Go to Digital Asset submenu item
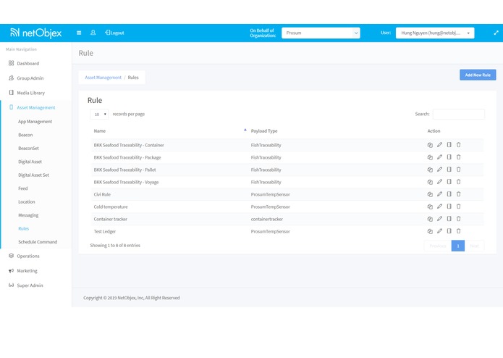 30,162
